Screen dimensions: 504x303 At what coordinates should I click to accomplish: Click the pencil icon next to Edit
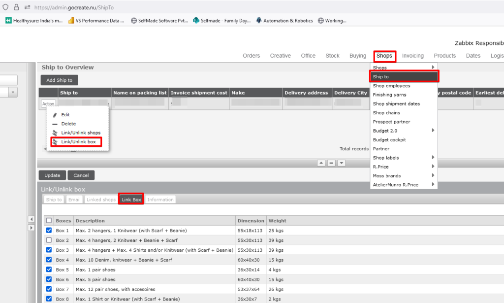55,115
